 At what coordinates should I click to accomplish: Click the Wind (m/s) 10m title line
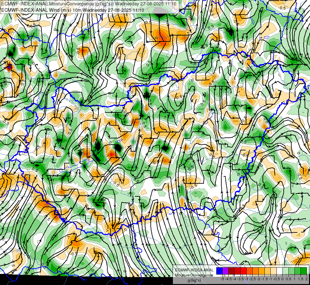coord(73,10)
